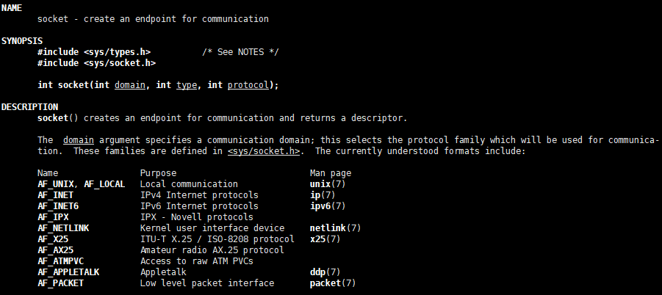Viewport: 662px width, 295px height.
Task: Click the AF_APPLETALK family name
Action: point(68,272)
